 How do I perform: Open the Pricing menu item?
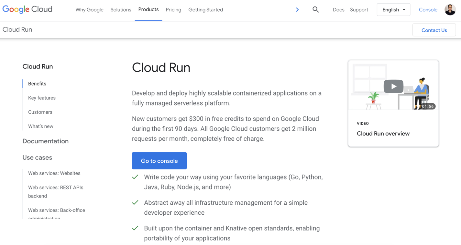tap(173, 10)
